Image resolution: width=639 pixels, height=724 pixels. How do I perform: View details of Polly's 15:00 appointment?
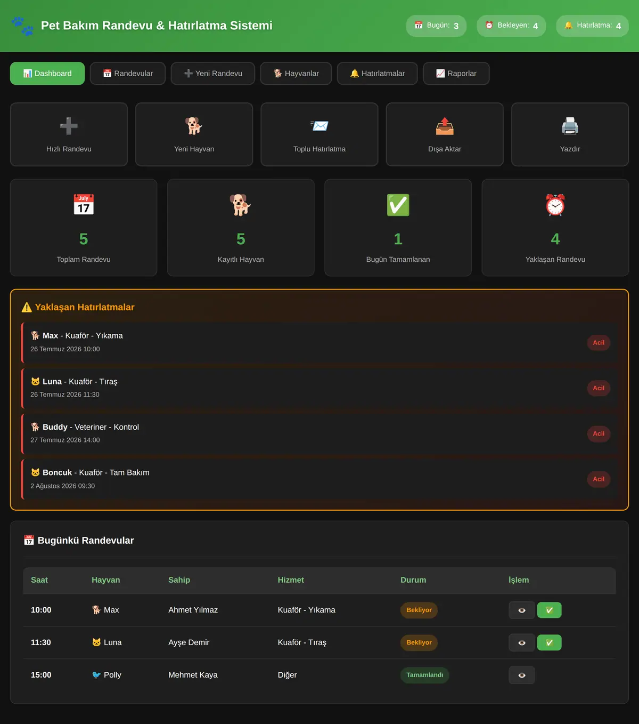522,675
